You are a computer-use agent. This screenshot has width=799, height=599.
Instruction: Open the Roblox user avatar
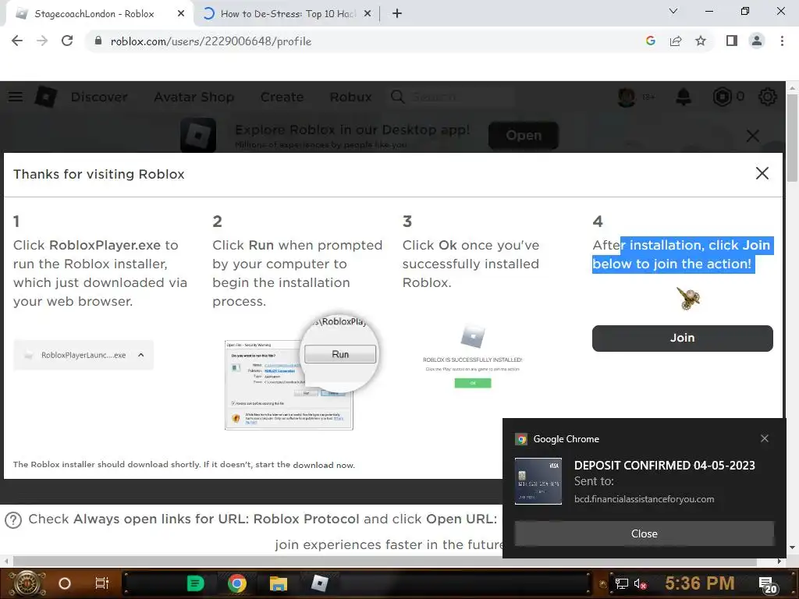point(627,97)
